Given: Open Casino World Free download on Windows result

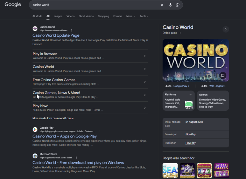Looking at the screenshot, I should [x=78, y=163].
